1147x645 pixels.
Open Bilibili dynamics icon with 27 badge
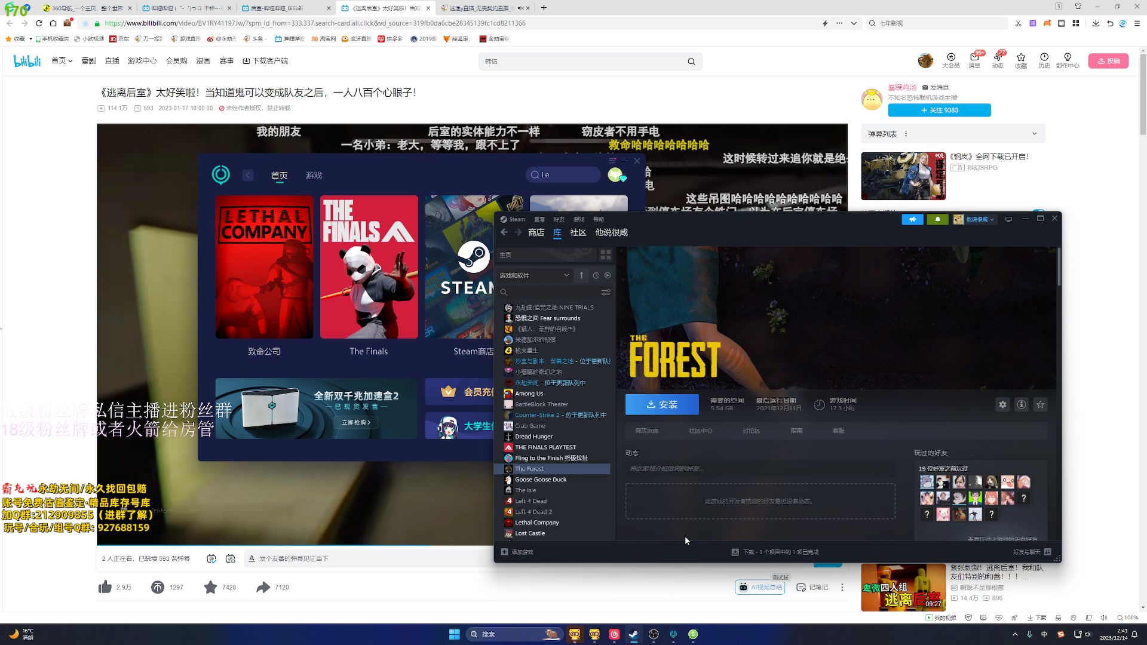[x=998, y=60]
